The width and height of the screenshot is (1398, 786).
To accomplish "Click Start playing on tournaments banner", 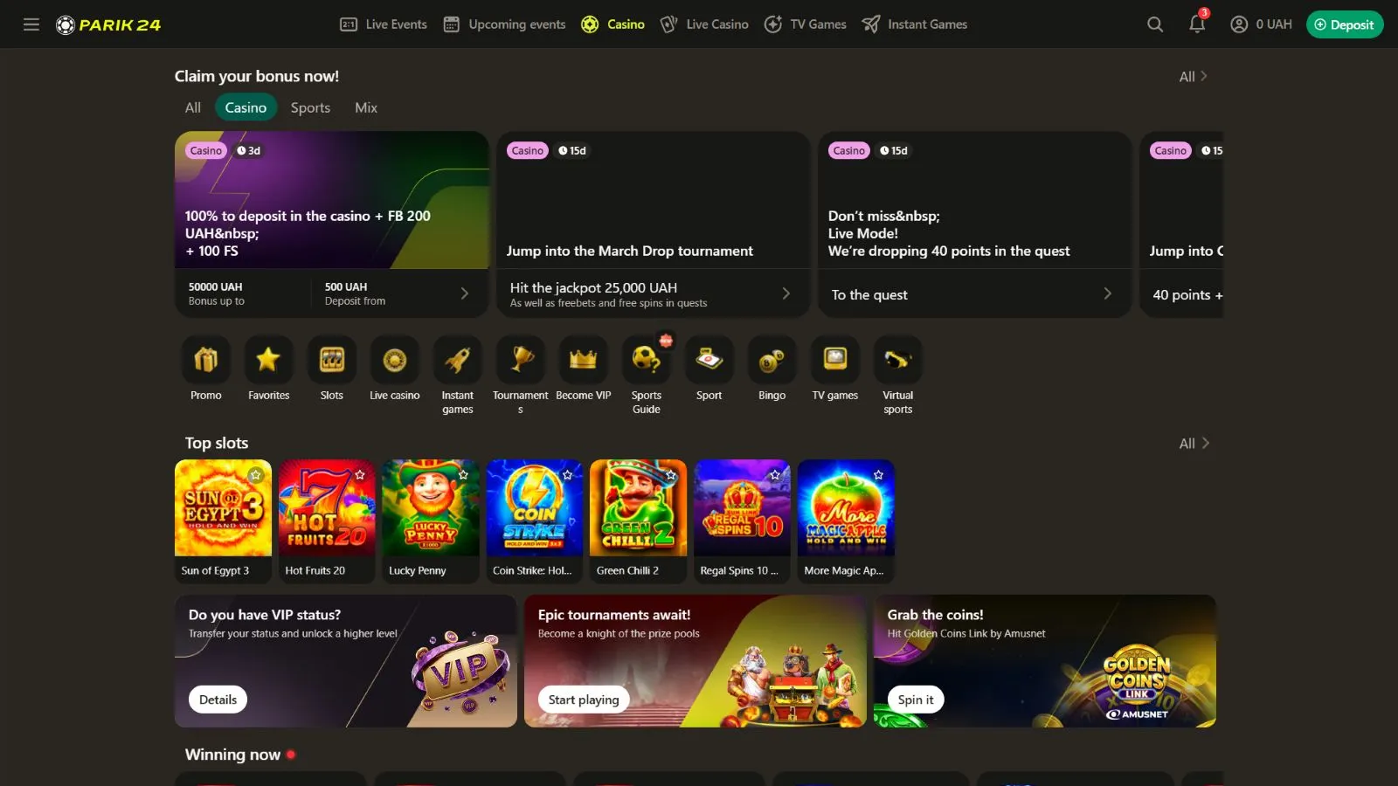I will (x=584, y=700).
